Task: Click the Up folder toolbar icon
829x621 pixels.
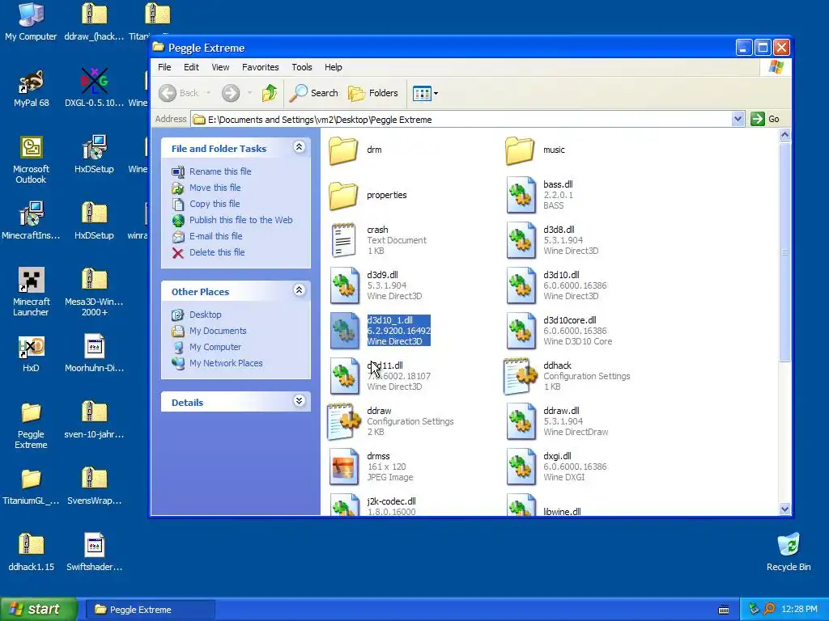Action: click(269, 94)
